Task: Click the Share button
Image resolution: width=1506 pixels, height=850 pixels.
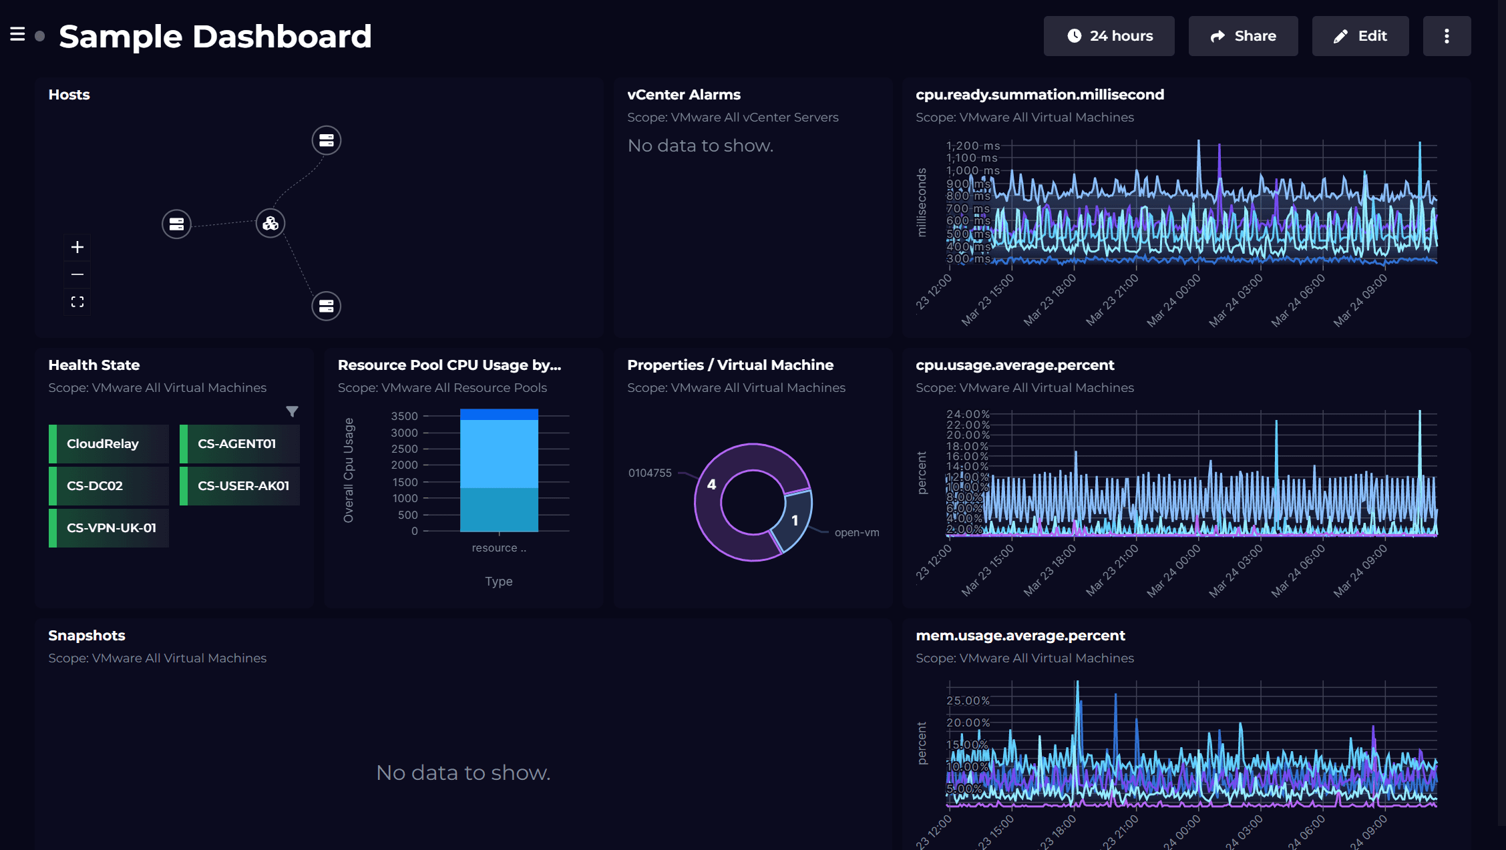Action: pos(1243,36)
